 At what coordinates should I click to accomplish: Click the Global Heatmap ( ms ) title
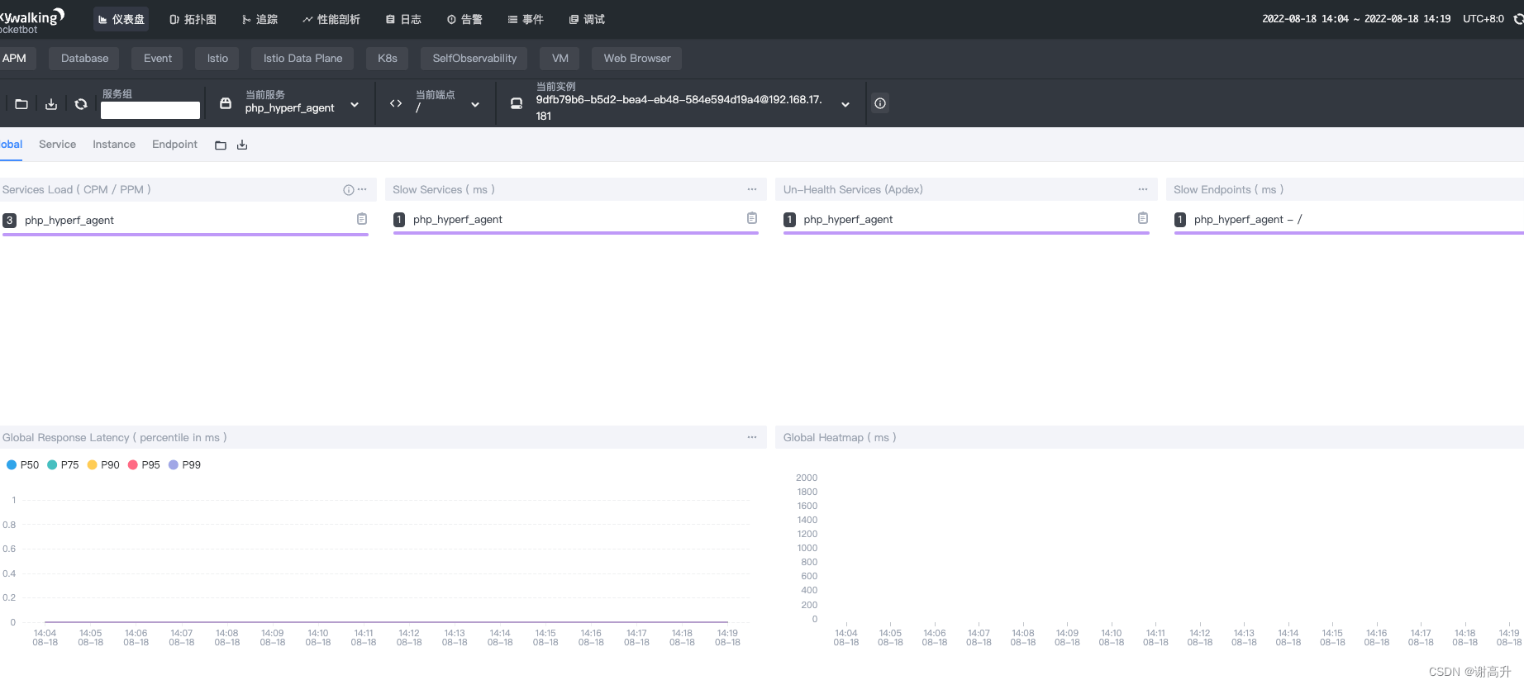pos(840,437)
